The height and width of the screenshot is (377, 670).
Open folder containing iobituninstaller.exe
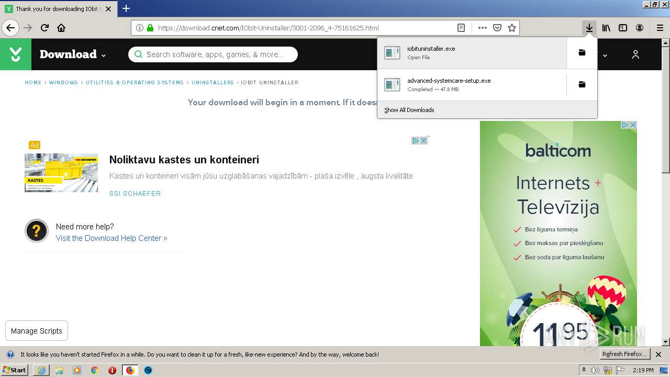(x=582, y=52)
